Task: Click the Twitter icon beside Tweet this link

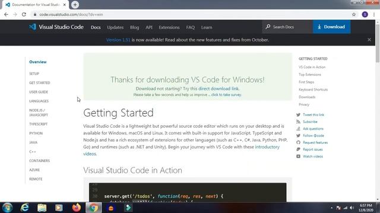Action: click(x=298, y=115)
